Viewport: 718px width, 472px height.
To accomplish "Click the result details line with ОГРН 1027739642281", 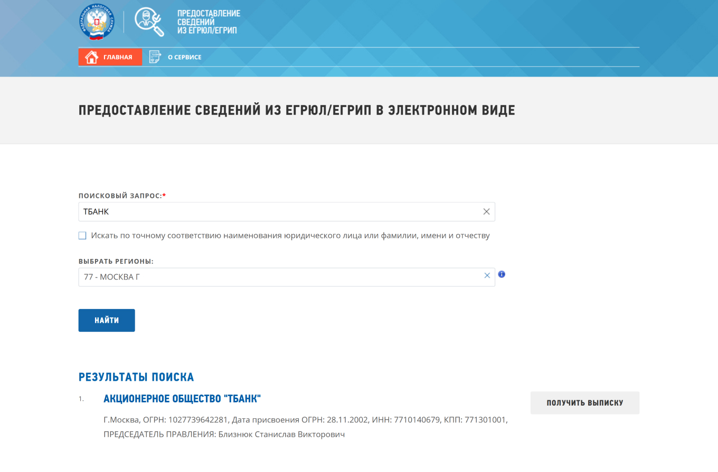I will click(306, 420).
